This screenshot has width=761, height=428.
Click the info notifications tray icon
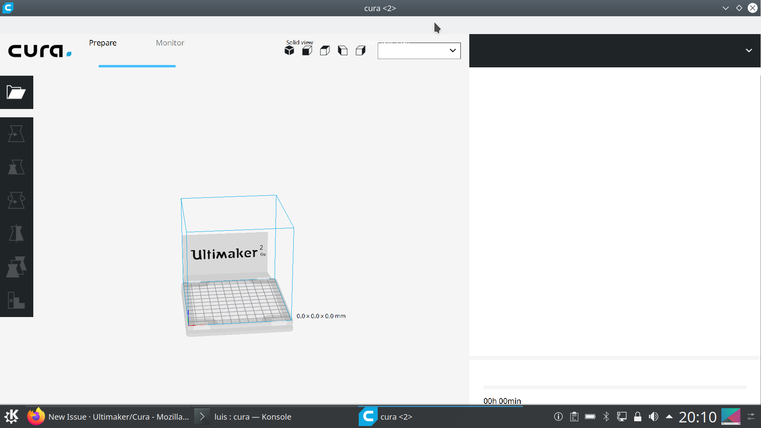click(x=558, y=417)
